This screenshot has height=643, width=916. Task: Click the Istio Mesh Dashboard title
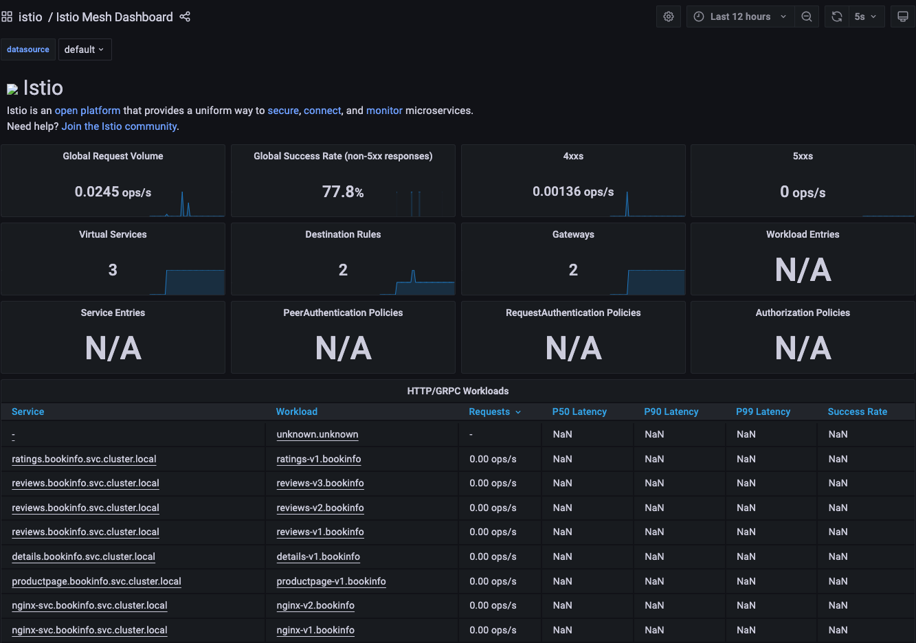pyautogui.click(x=114, y=16)
